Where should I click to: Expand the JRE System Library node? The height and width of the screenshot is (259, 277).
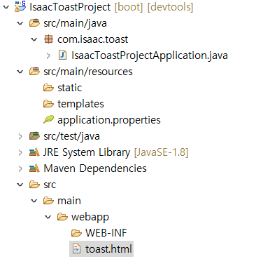coord(20,152)
